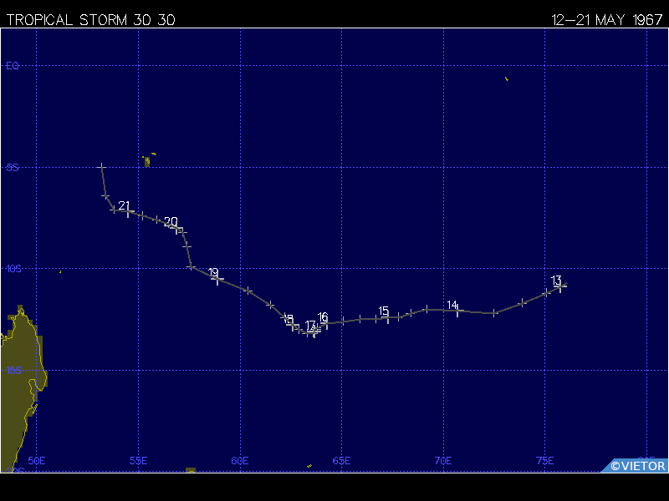Select the EQ latitude label
Screen dimensions: 669x501
(13, 66)
